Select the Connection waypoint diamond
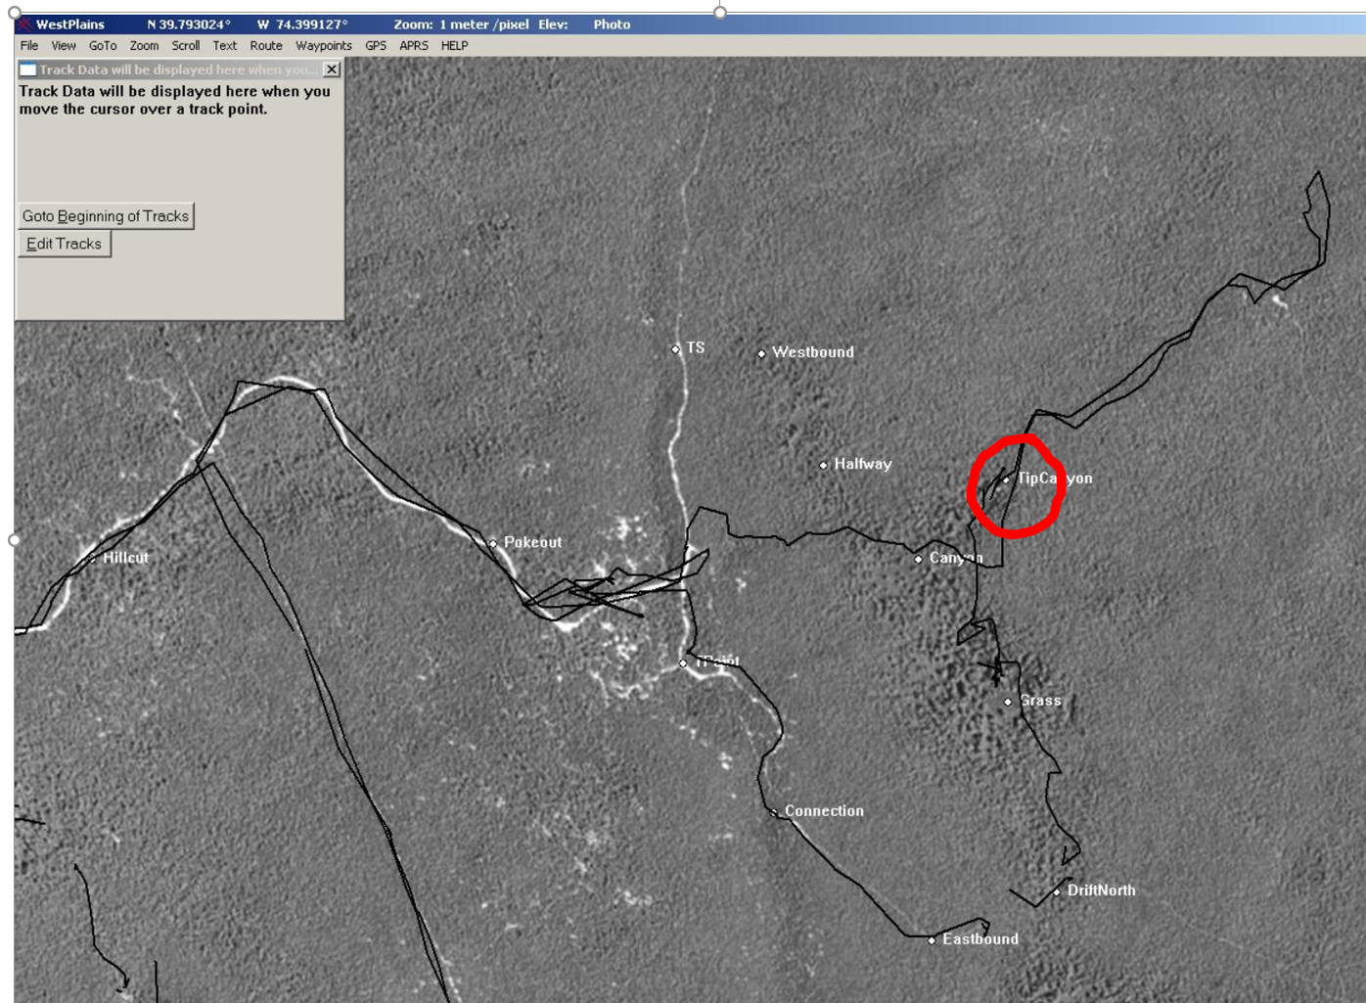The image size is (1366, 1003). (x=774, y=812)
